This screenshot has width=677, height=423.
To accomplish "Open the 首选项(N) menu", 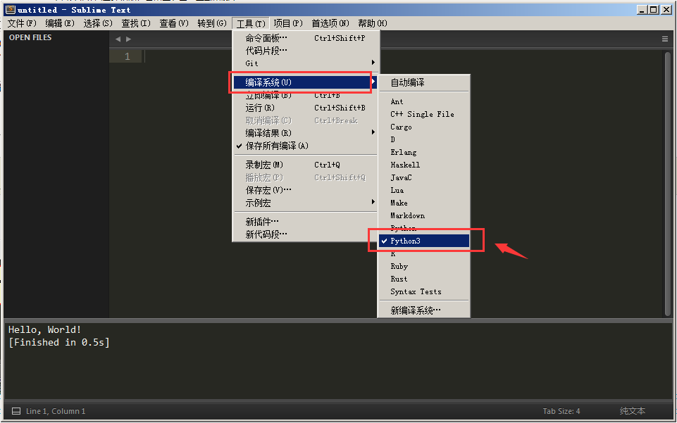I will (330, 23).
